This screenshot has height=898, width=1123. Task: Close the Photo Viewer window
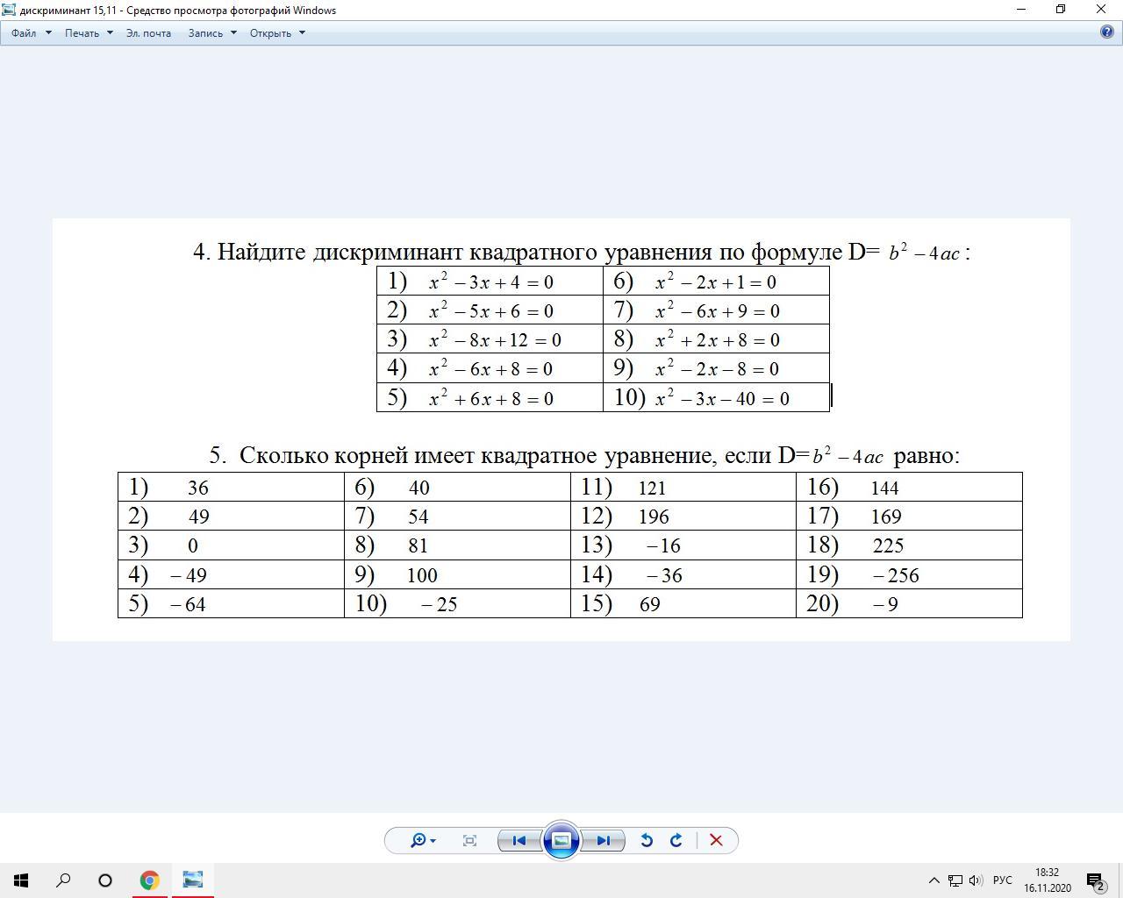1102,10
